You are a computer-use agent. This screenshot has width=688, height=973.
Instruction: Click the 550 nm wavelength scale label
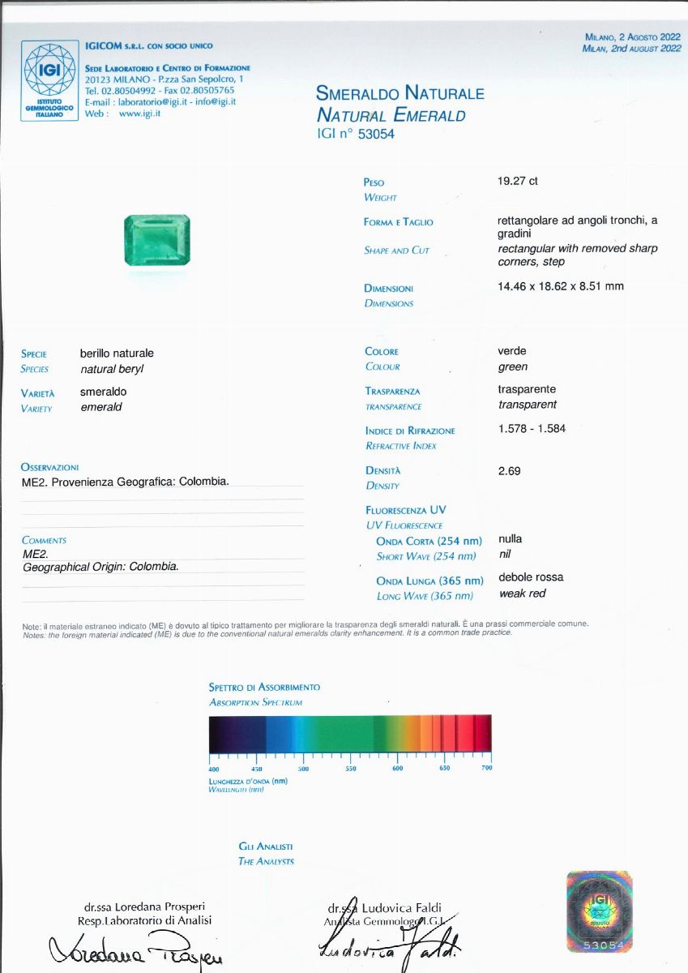click(351, 769)
